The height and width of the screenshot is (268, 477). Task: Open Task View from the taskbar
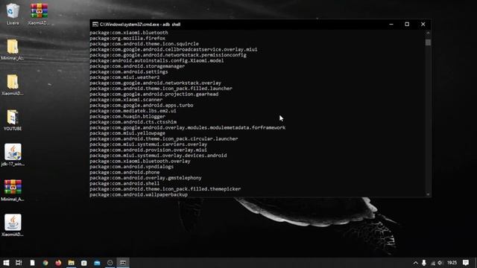tap(19, 263)
